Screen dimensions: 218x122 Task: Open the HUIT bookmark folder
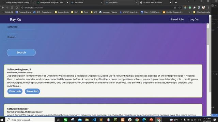(x=75, y=12)
